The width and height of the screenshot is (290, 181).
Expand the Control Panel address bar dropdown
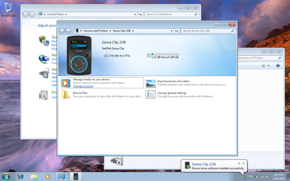135,14
